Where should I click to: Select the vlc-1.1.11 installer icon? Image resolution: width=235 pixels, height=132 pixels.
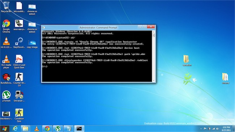[6, 43]
